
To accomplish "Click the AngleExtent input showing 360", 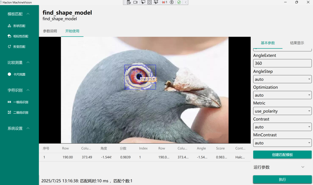I will pos(282,63).
